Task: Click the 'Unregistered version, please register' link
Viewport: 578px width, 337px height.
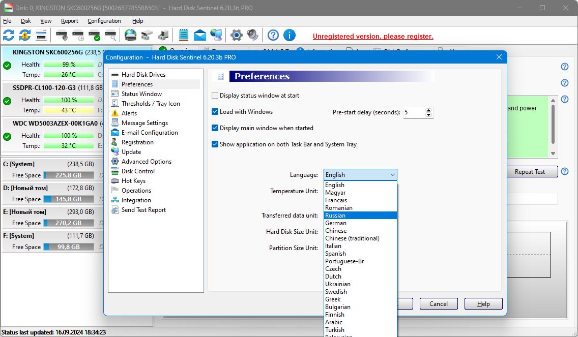Action: (372, 37)
